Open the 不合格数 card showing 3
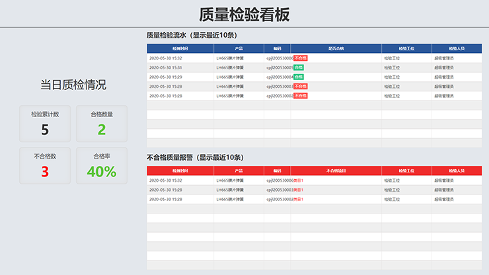489x275 pixels. pyautogui.click(x=45, y=165)
